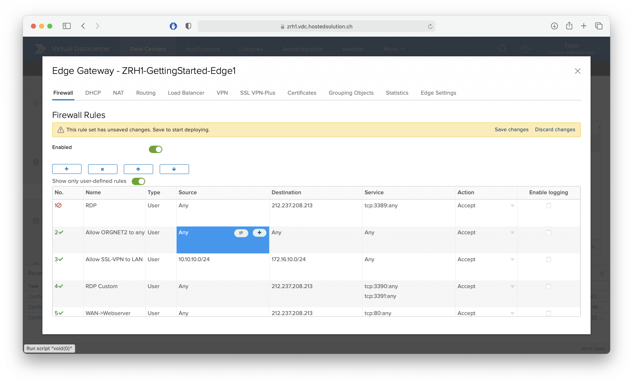Enable logging checkbox for RDP rule
This screenshot has width=633, height=384.
pos(549,206)
